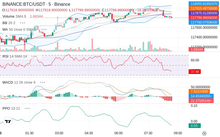Viewport: 220px width, 137px height.
Task: Click the orange 117915.49750000 price label
Action: [x=204, y=8]
